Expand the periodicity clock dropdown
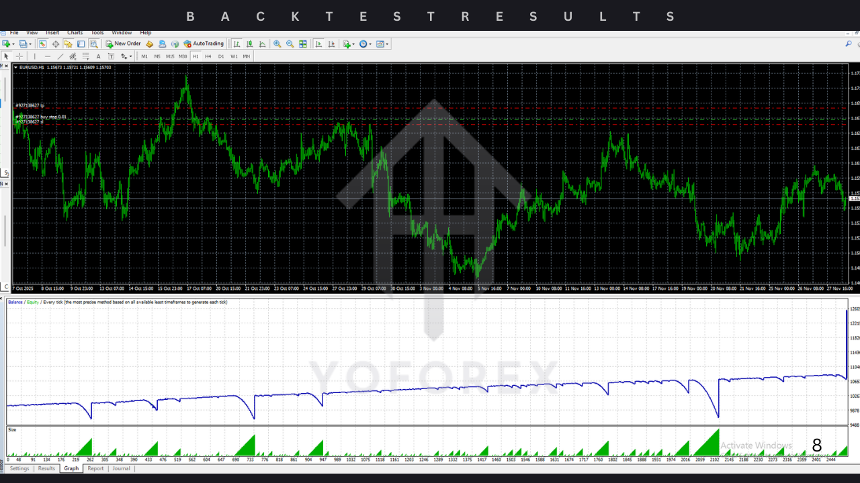 click(370, 44)
